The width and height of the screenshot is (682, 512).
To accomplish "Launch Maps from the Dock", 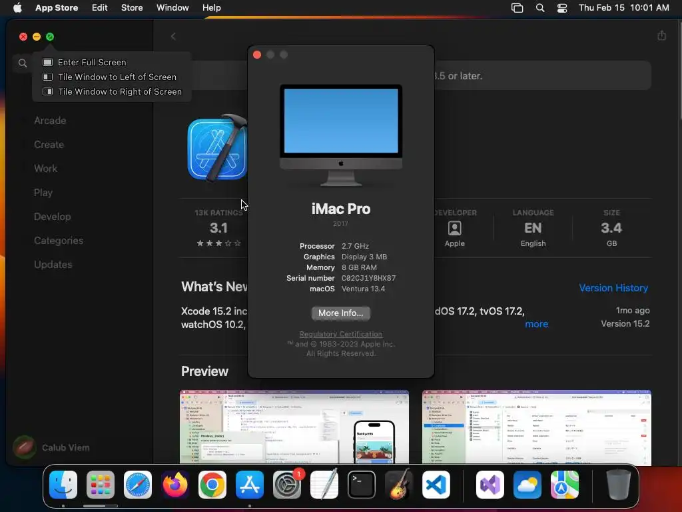I will tap(565, 485).
